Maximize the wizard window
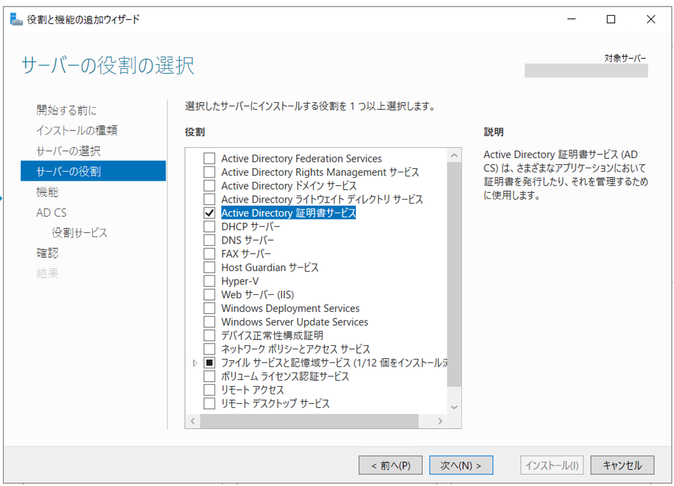Viewport: 674px width, 486px height. (x=611, y=19)
